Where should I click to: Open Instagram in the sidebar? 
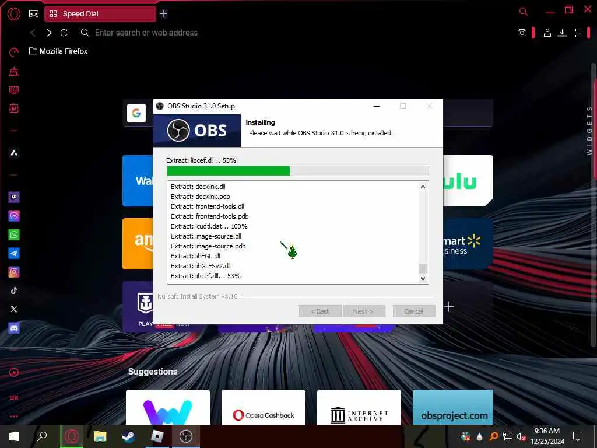(x=14, y=272)
